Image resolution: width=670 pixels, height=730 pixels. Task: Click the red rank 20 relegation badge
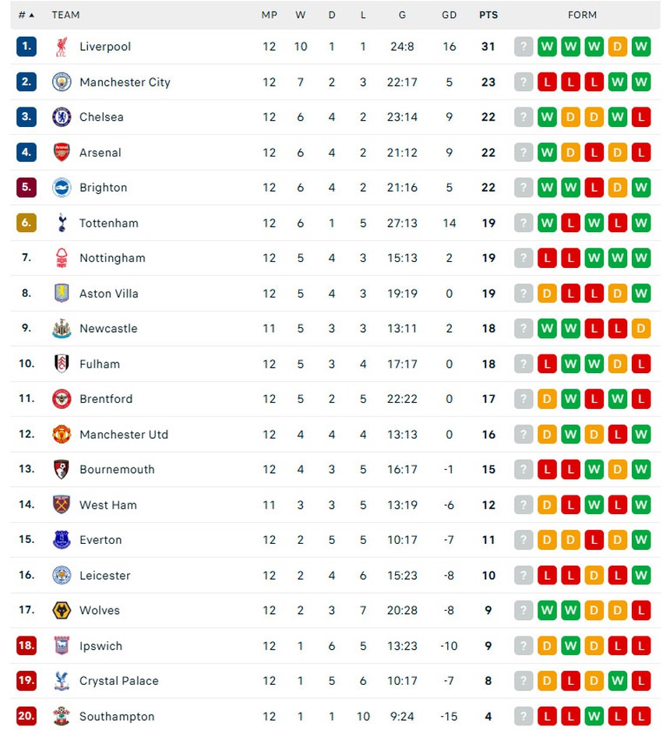pos(26,717)
